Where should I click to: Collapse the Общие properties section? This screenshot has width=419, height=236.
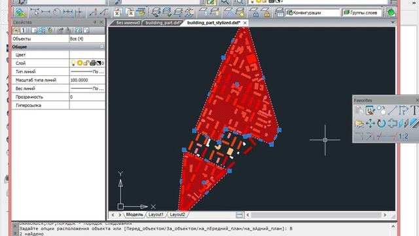[102, 47]
